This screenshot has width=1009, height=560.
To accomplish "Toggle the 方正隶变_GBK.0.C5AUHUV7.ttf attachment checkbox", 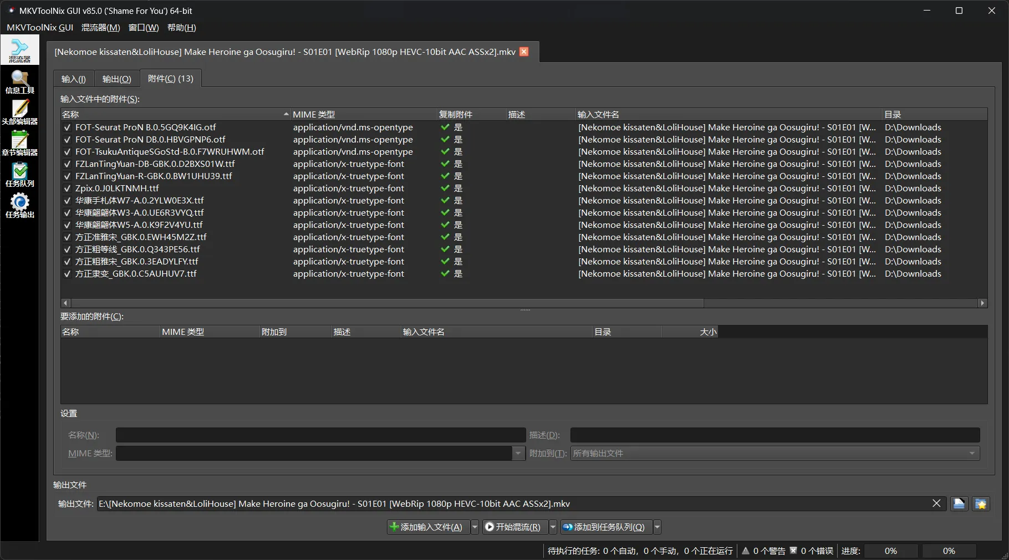I will 67,274.
